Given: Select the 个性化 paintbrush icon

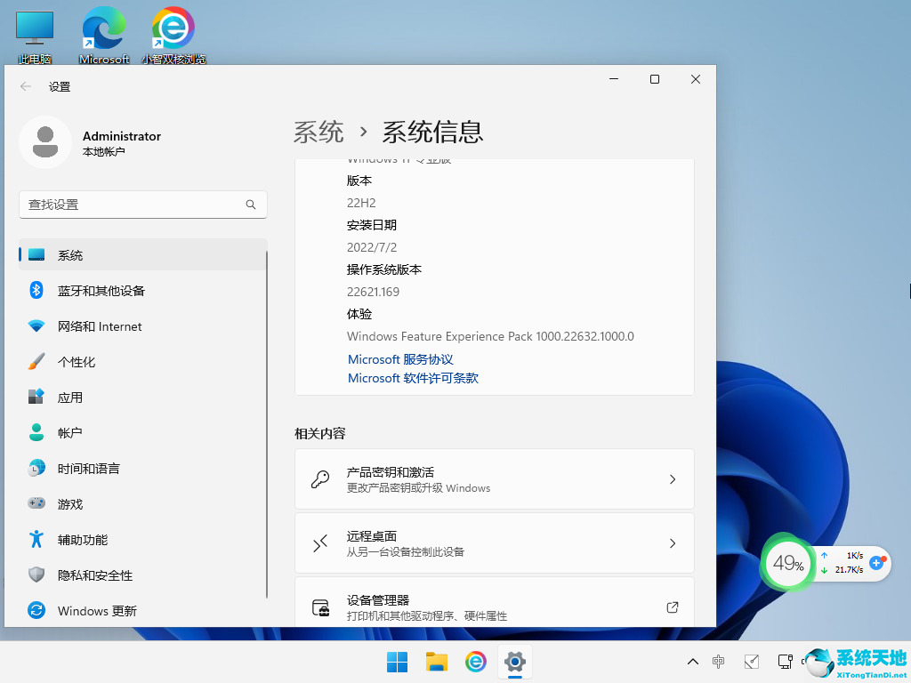Looking at the screenshot, I should coord(36,362).
